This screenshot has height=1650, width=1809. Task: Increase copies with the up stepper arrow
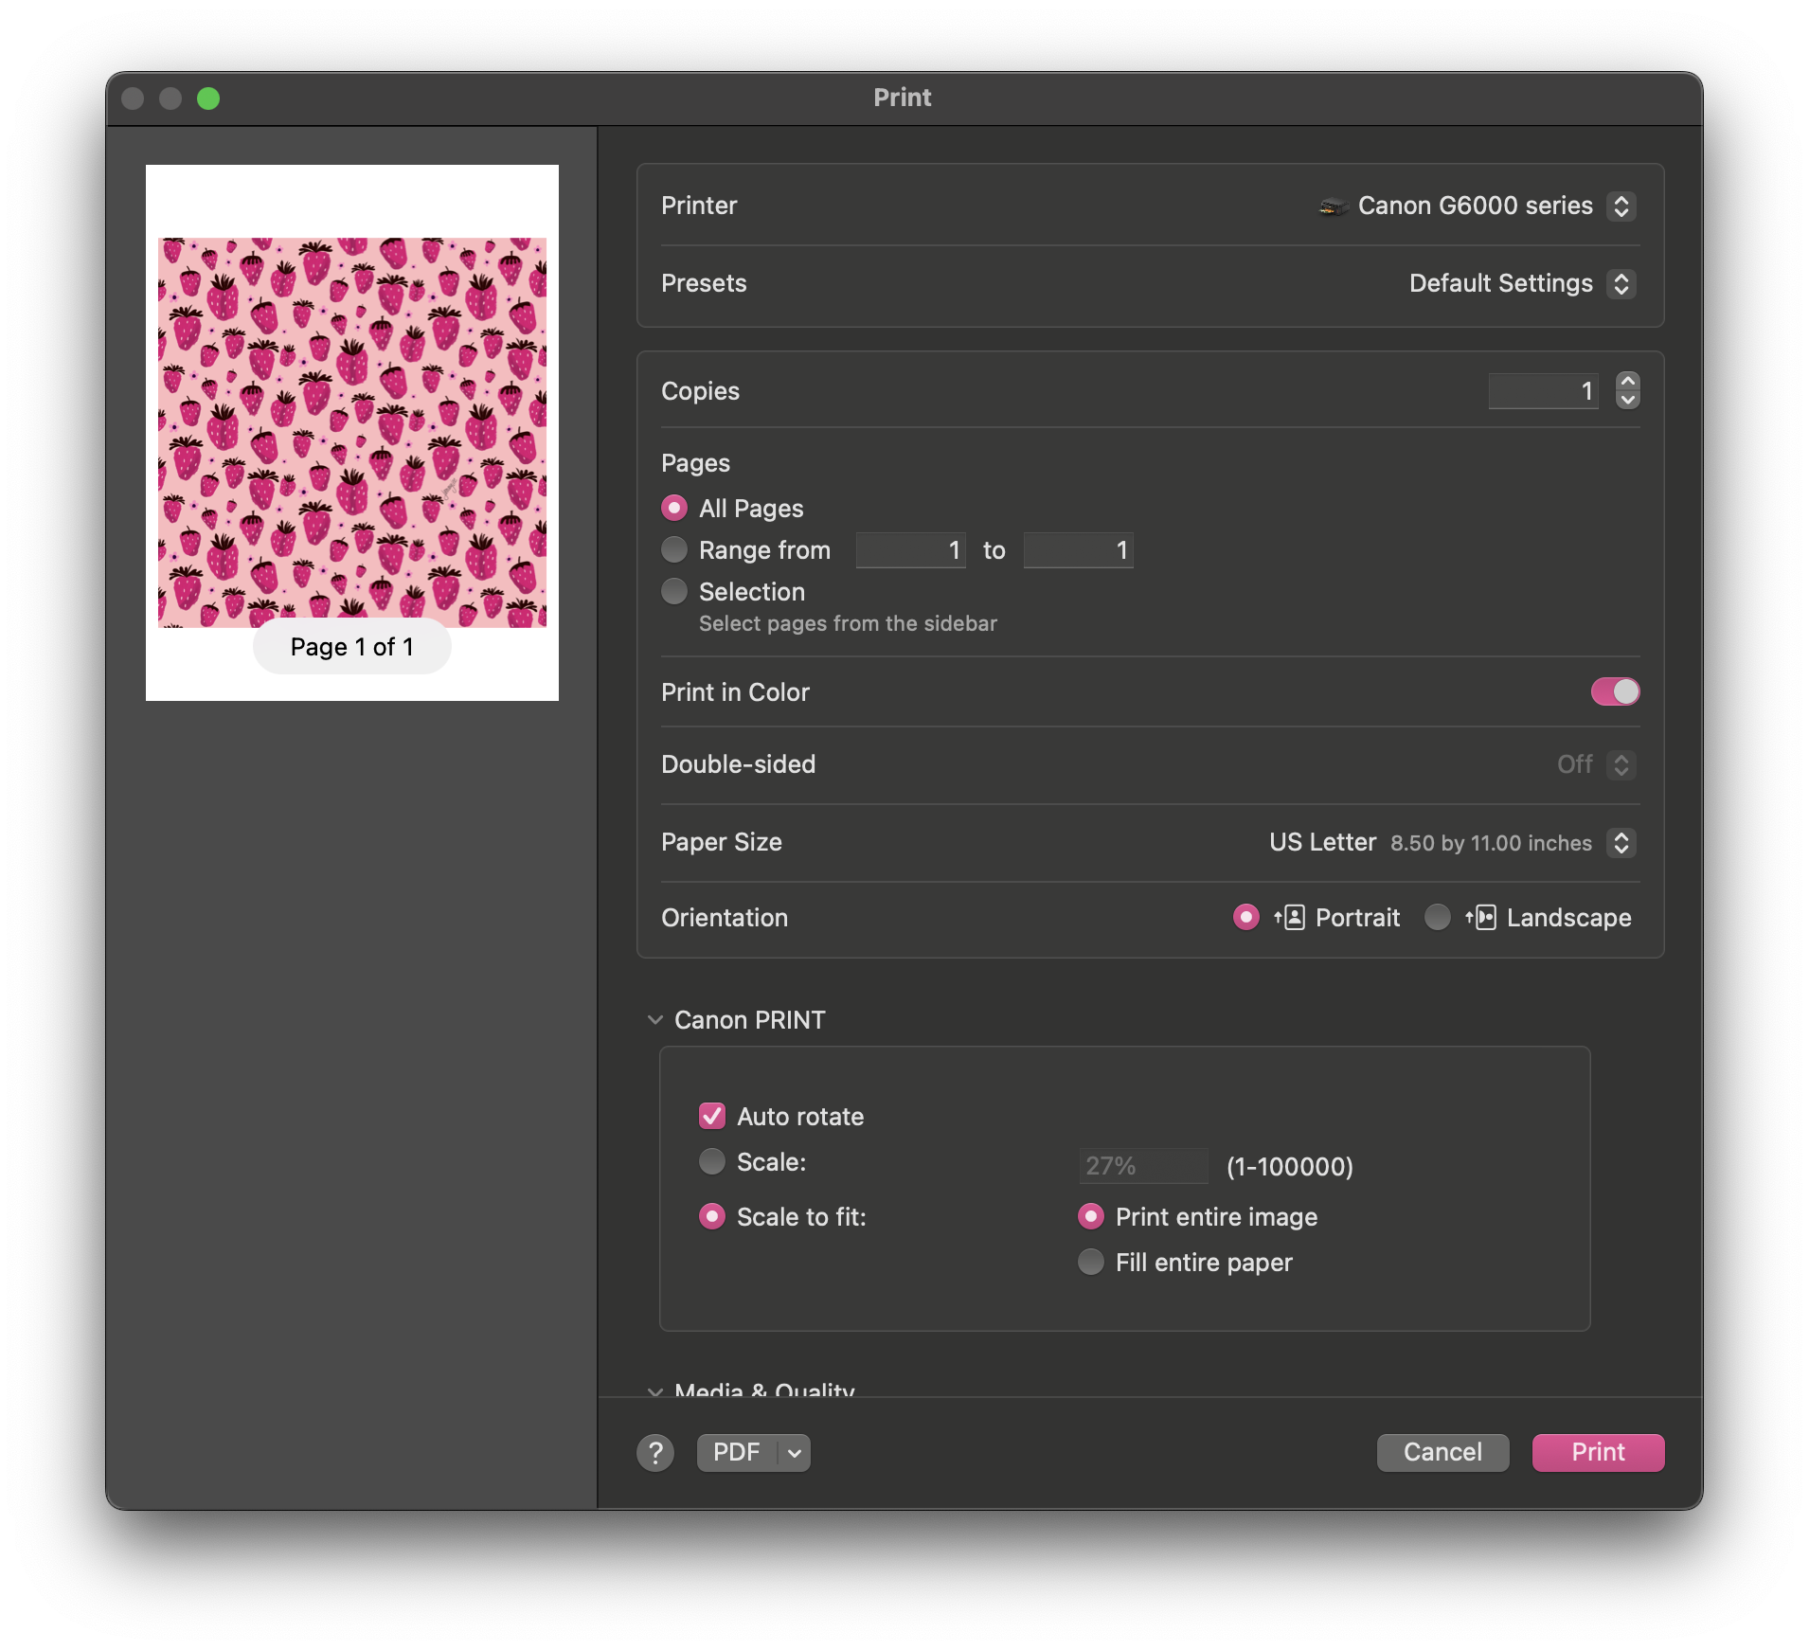(1628, 381)
